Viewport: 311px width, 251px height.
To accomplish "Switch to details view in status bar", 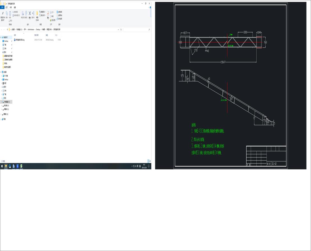I will coord(148,161).
